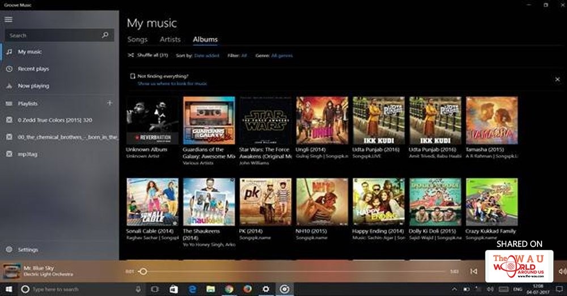This screenshot has height=296, width=567.
Task: Click the Search input field
Action: click(x=51, y=35)
